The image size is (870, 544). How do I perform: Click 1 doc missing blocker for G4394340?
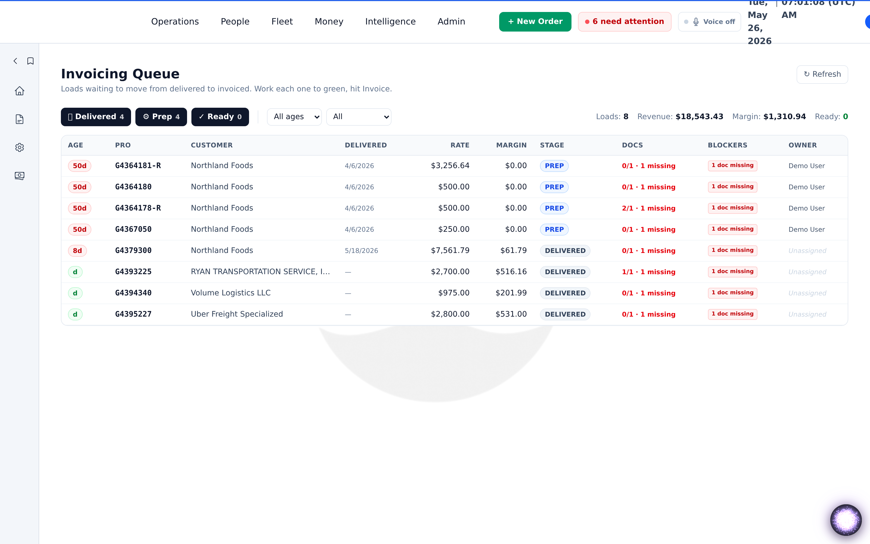[732, 293]
